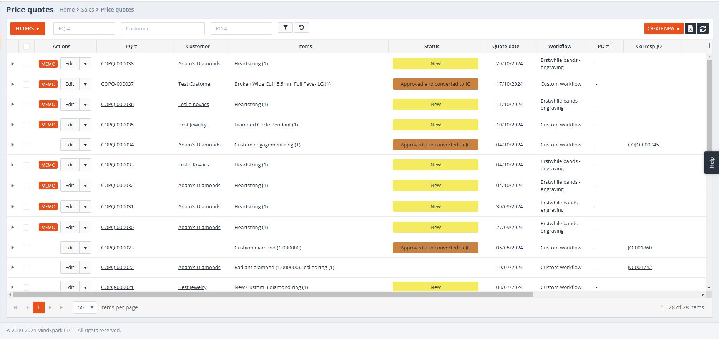Image resolution: width=719 pixels, height=339 pixels.
Task: Focus the Customer filter input field
Action: (163, 28)
